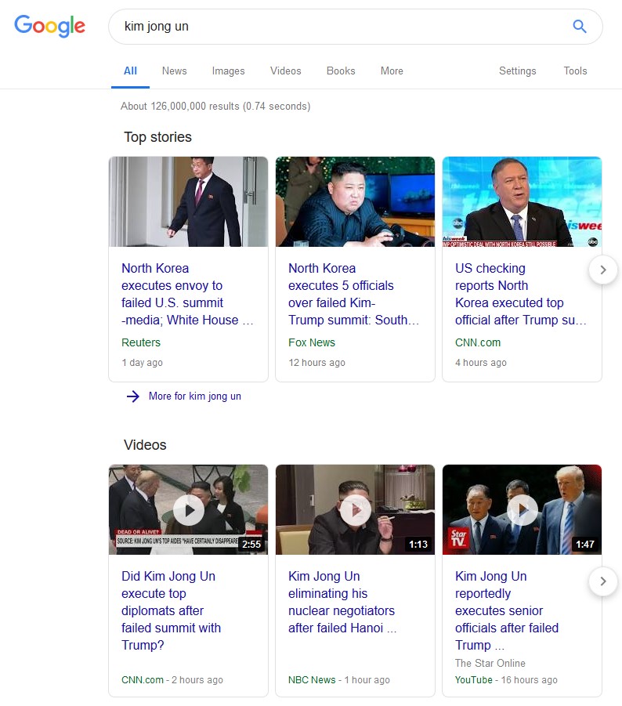Click the '1 day ago' timestamp
This screenshot has height=706, width=622.
coord(142,363)
